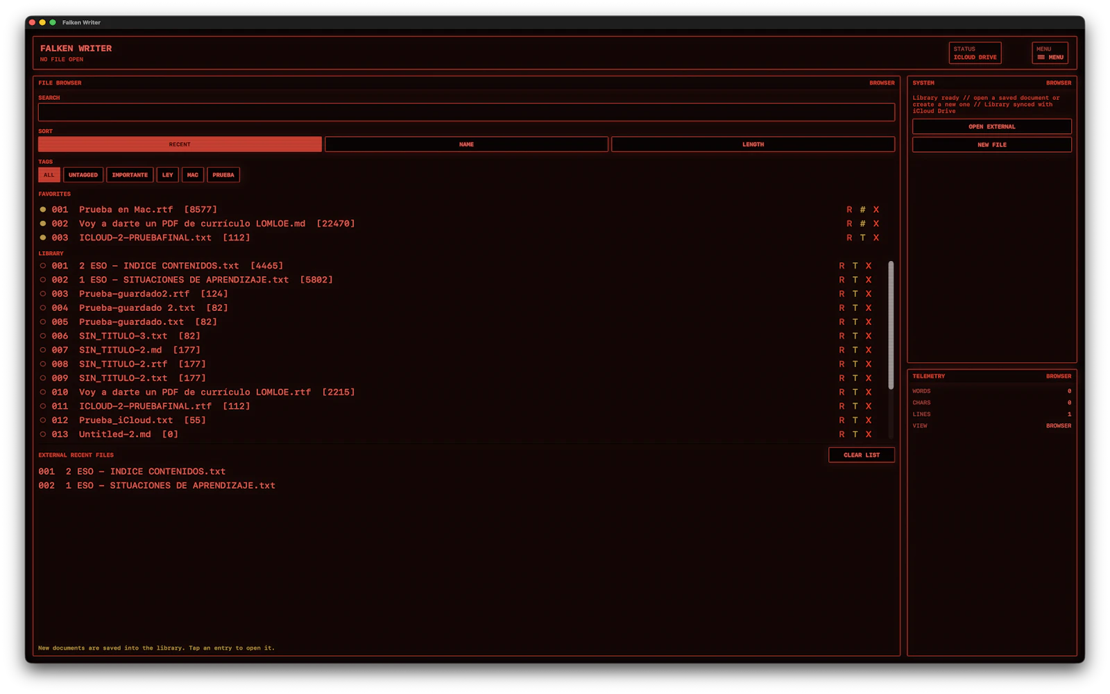Click T icon for Prueba-guardado2.rtf
Image resolution: width=1110 pixels, height=694 pixels.
pos(855,294)
